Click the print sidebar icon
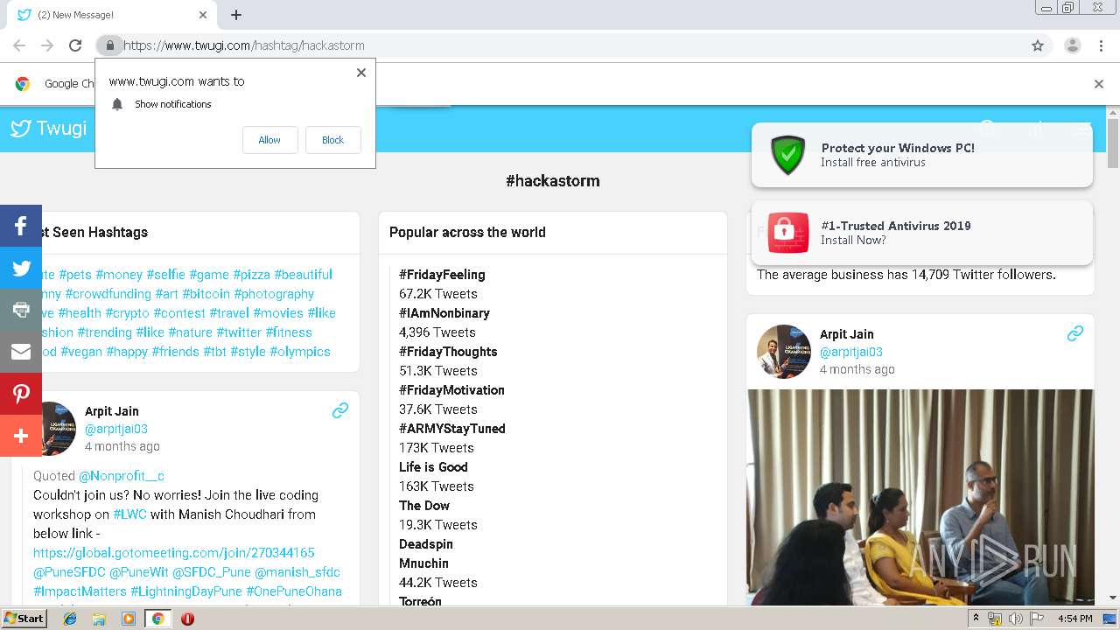Viewport: 1120px width, 630px height. coord(21,310)
